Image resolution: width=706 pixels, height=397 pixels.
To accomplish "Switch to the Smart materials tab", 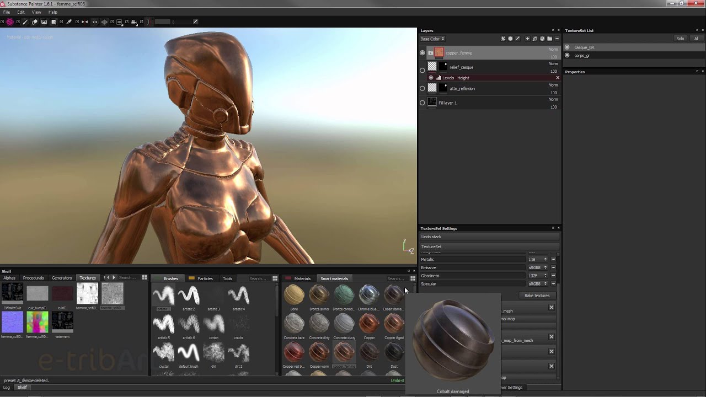I will point(334,278).
